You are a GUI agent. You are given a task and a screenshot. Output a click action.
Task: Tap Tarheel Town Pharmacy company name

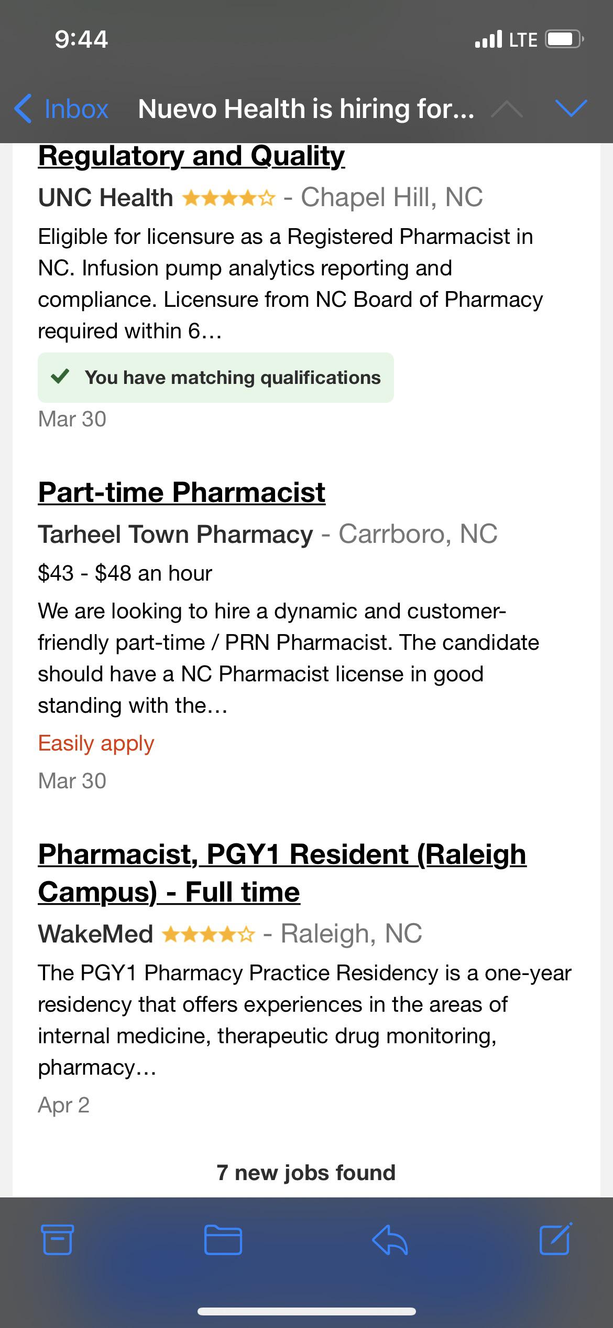175,534
